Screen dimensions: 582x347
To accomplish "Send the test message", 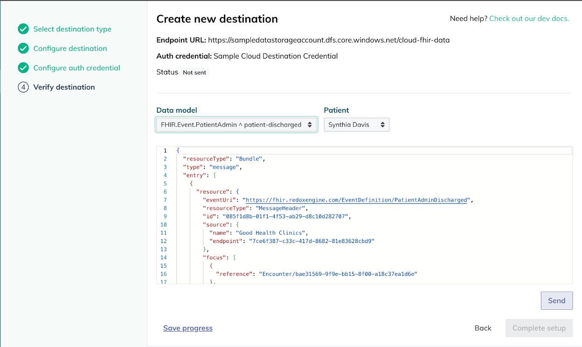I will coord(556,301).
